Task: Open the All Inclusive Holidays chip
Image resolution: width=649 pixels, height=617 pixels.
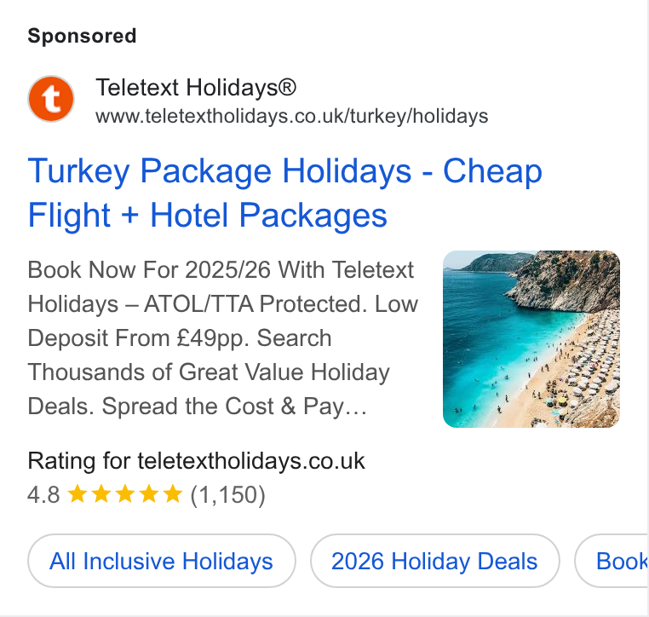Action: pyautogui.click(x=162, y=561)
